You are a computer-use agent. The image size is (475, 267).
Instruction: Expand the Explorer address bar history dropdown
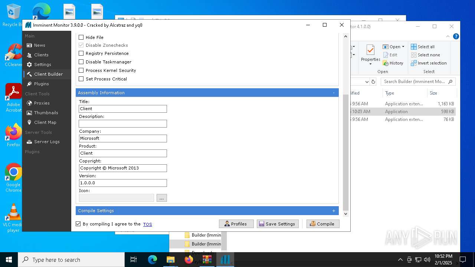367,82
